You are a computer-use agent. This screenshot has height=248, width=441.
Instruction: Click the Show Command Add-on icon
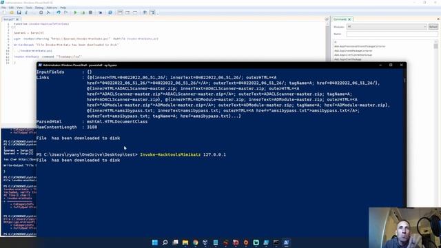(x=152, y=12)
